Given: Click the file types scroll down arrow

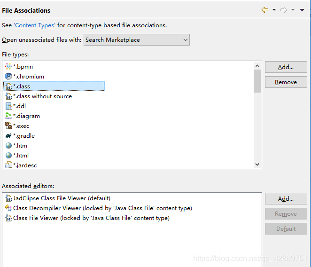Looking at the screenshot, I should point(257,165).
